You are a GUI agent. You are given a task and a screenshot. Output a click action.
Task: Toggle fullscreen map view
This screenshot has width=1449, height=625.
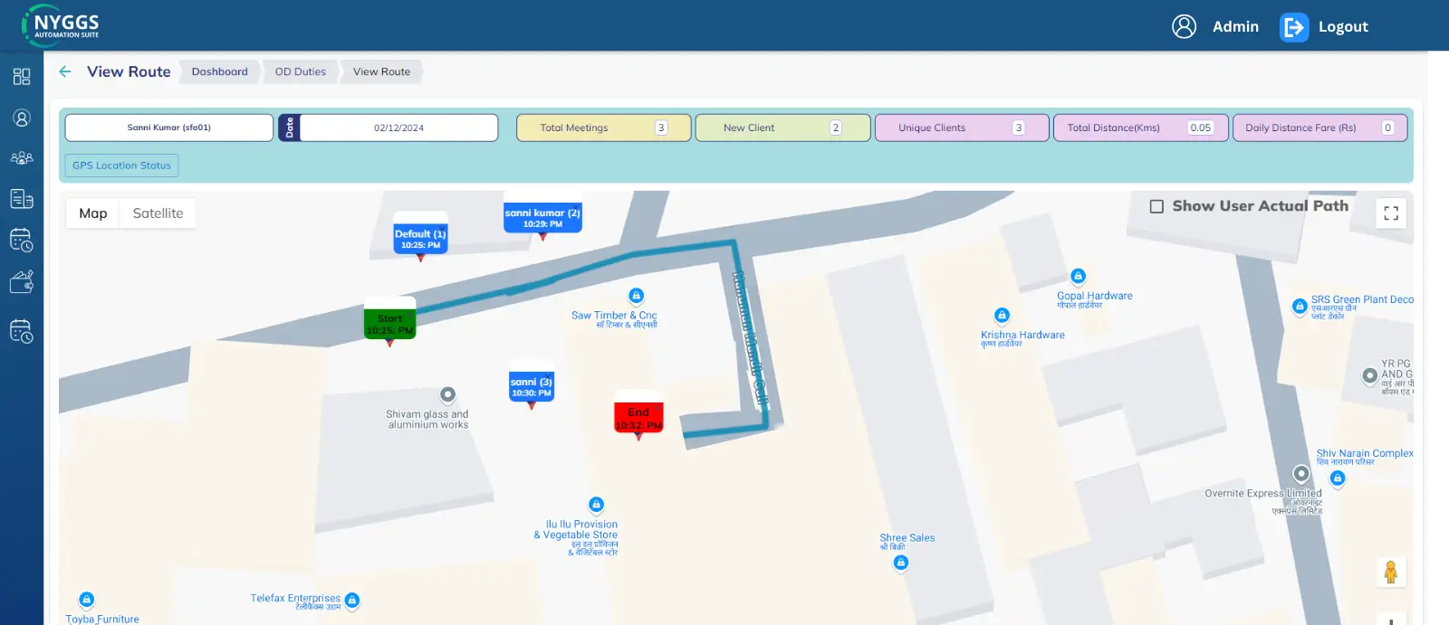(x=1391, y=213)
